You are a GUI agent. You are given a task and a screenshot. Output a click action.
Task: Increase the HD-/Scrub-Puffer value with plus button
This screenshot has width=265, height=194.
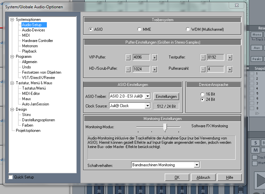154,69
